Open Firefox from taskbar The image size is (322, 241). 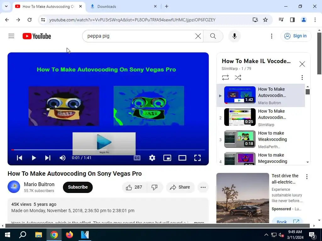[69, 235]
